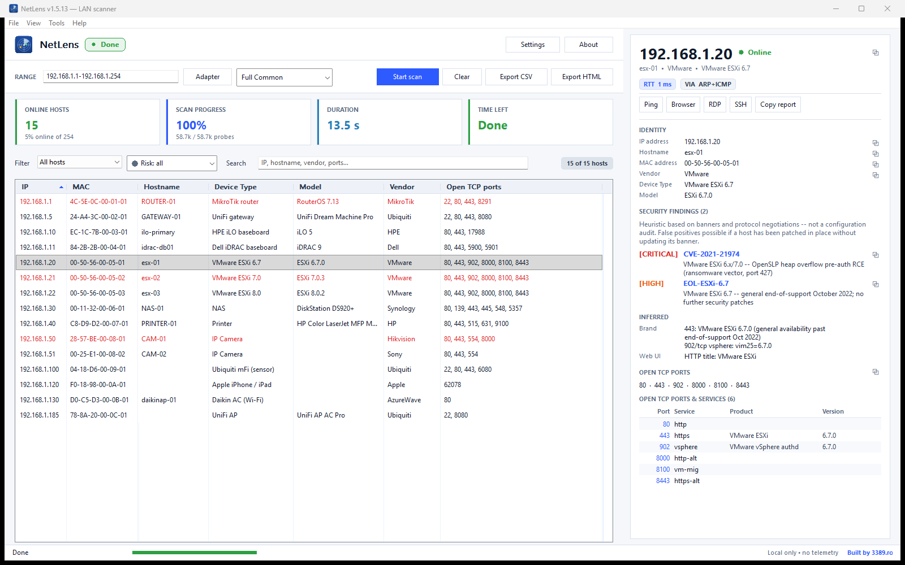The width and height of the screenshot is (905, 565).
Task: Sort by the IP column header
Action: click(41, 187)
